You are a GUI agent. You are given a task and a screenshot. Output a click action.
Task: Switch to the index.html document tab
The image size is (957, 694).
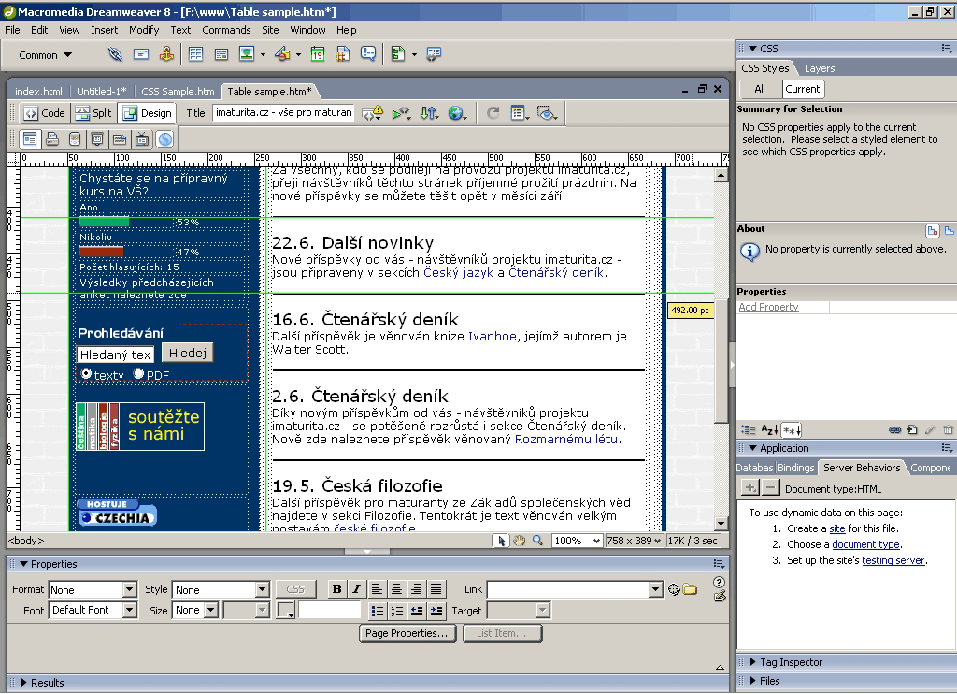click(x=38, y=92)
